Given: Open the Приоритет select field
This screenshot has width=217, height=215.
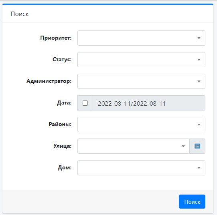Looking at the screenshot, I should click(141, 38).
